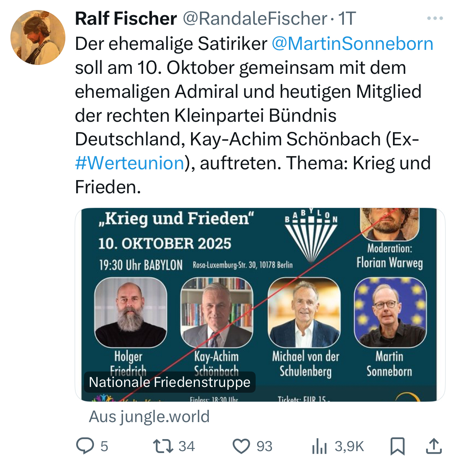Like the tweet with heart icon
Image resolution: width=456 pixels, height=465 pixels.
[241, 446]
